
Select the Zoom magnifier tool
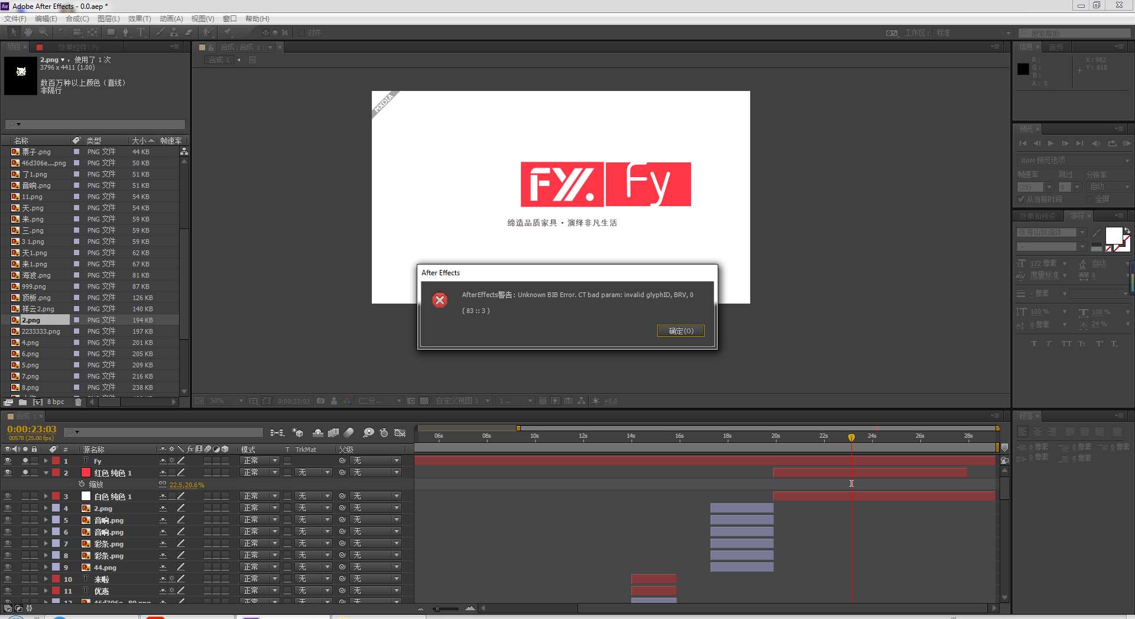tap(43, 32)
